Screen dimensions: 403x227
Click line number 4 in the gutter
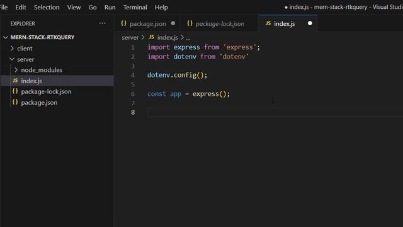(x=133, y=75)
